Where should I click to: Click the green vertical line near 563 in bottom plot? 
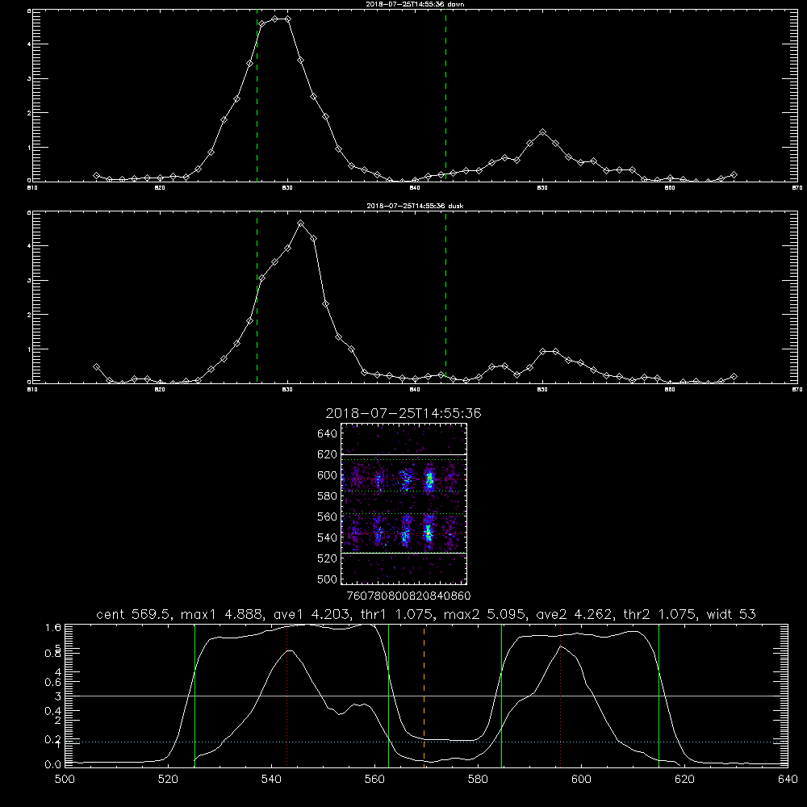[389, 695]
